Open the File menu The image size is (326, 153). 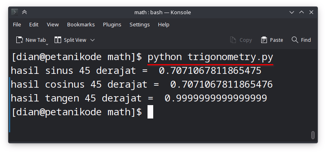pos(17,25)
